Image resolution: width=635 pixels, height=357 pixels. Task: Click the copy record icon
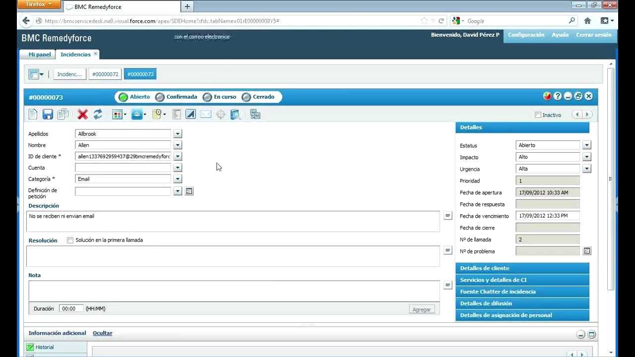point(63,115)
